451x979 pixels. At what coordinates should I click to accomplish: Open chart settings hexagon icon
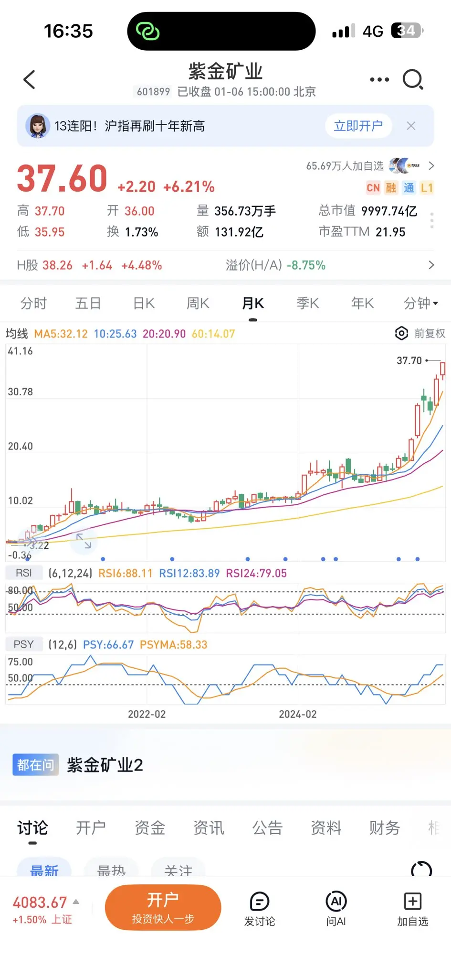pyautogui.click(x=402, y=333)
